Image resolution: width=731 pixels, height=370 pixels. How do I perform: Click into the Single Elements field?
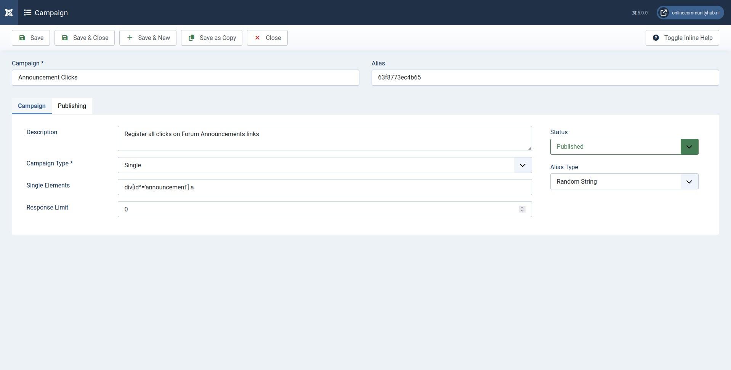[325, 187]
